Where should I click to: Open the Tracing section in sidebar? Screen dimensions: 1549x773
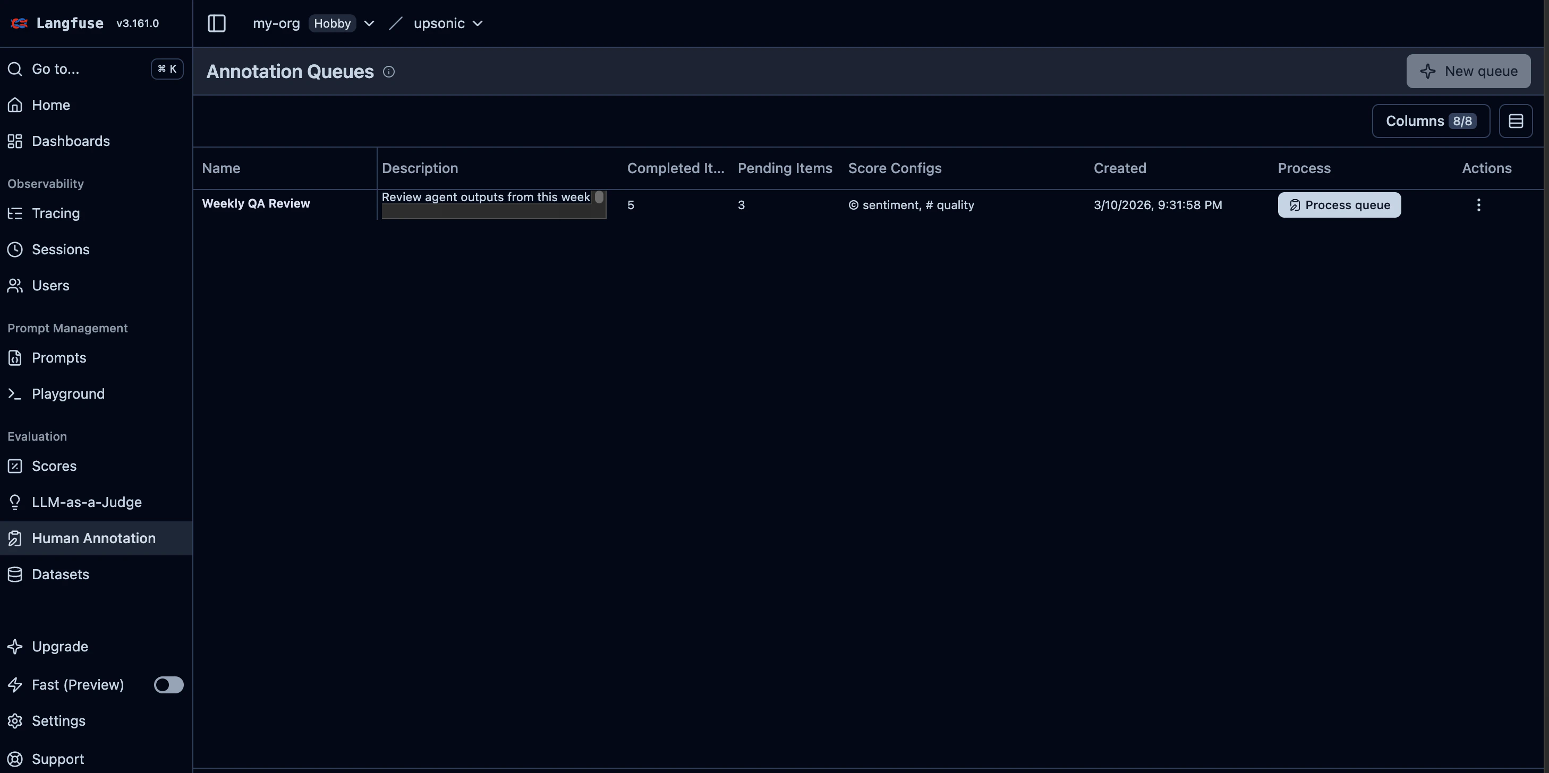coord(55,213)
